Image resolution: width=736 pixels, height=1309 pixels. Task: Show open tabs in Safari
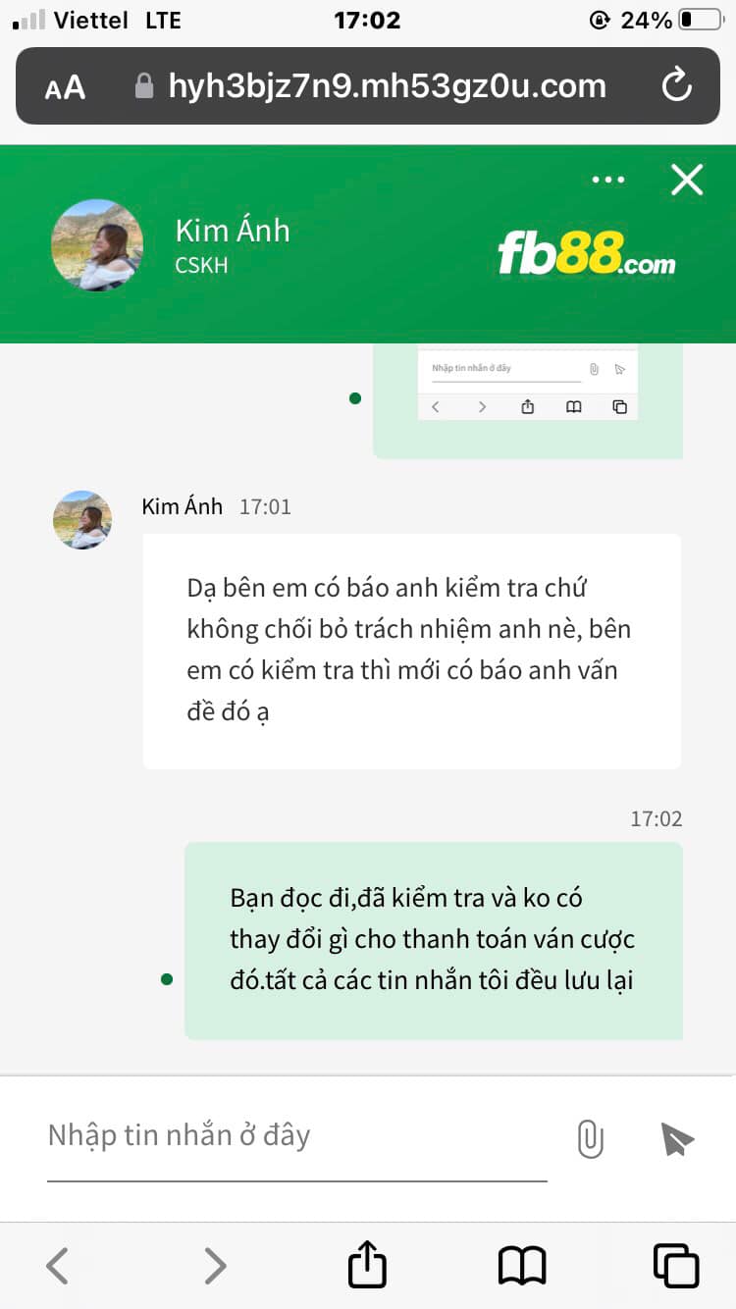(x=675, y=1265)
